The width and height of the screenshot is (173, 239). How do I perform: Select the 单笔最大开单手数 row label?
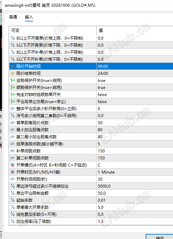[32, 207]
